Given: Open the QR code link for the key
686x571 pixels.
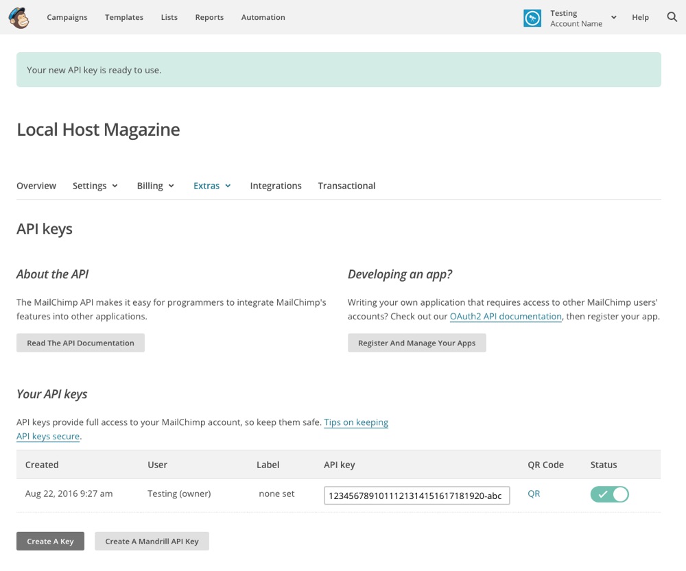Looking at the screenshot, I should click(534, 494).
